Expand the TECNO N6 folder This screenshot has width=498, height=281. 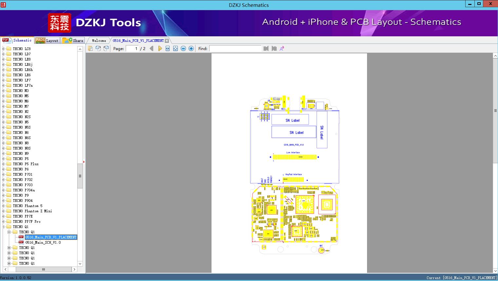3,132
